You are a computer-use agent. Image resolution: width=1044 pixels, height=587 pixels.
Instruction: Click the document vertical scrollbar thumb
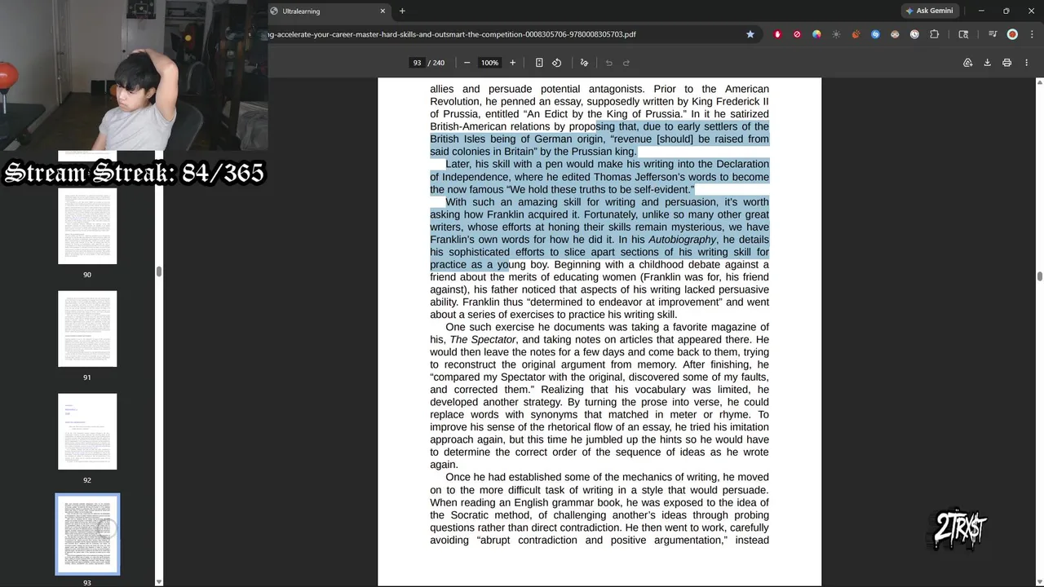point(1039,276)
